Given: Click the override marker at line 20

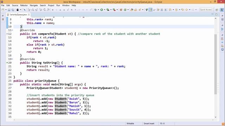Looking at the screenshot, I should (x=7, y=63).
